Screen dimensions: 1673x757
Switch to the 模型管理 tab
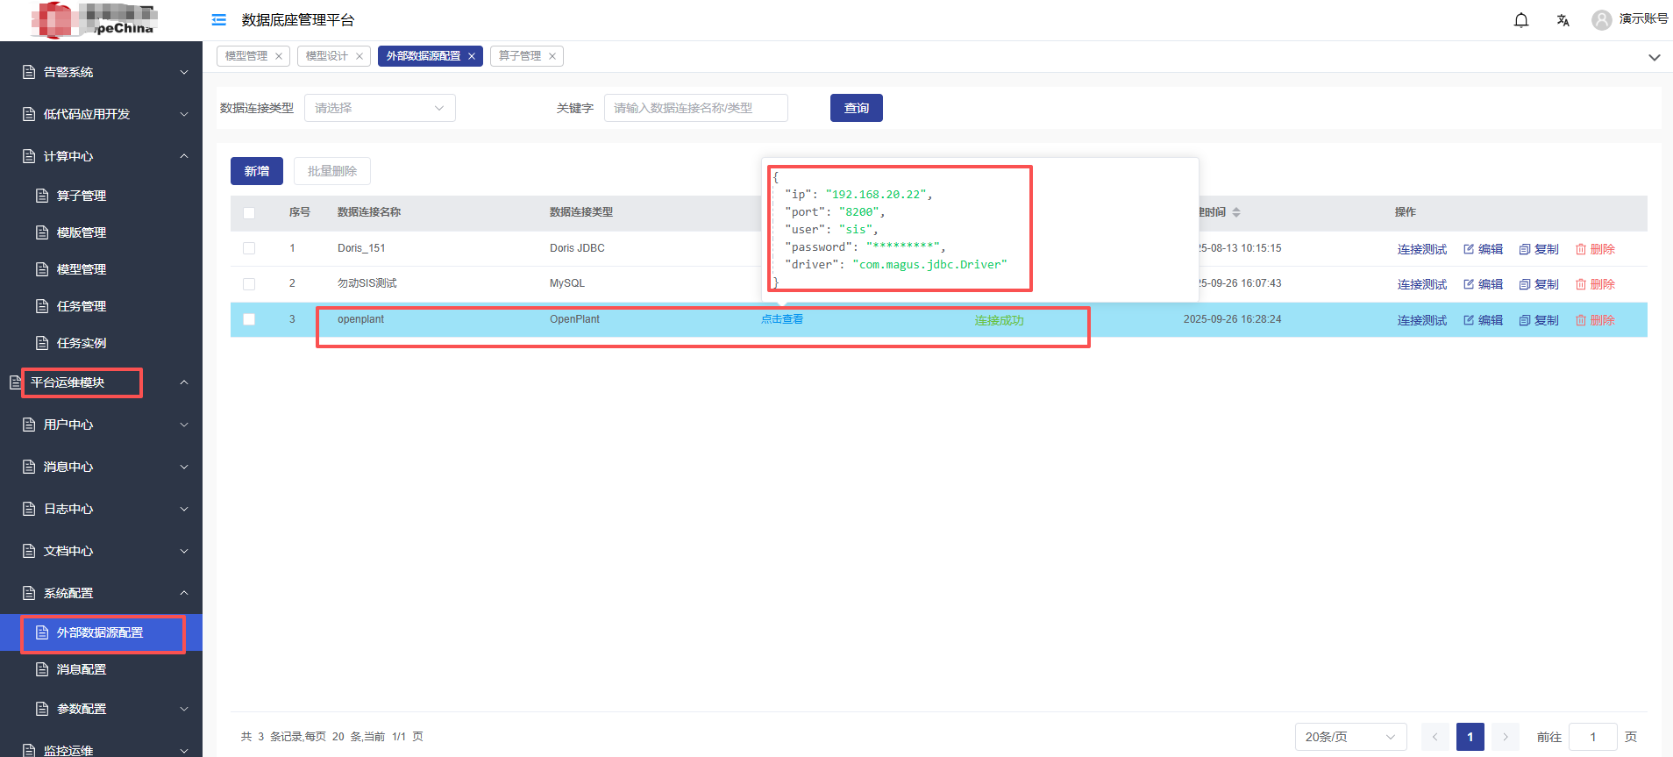coord(246,56)
